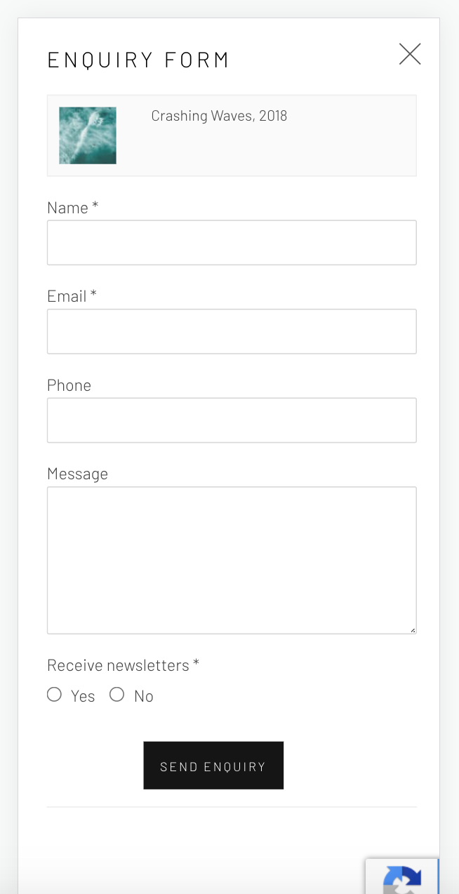
Task: Click the No label text
Action: (144, 696)
